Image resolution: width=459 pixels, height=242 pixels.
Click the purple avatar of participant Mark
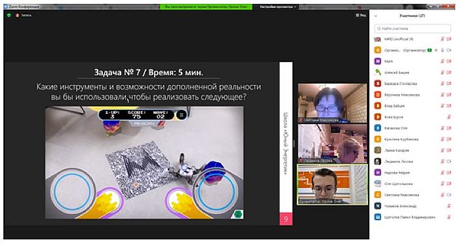pos(378,61)
